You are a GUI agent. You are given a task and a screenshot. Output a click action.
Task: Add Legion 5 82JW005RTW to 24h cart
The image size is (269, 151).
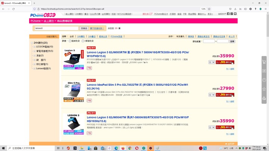tap(225, 62)
